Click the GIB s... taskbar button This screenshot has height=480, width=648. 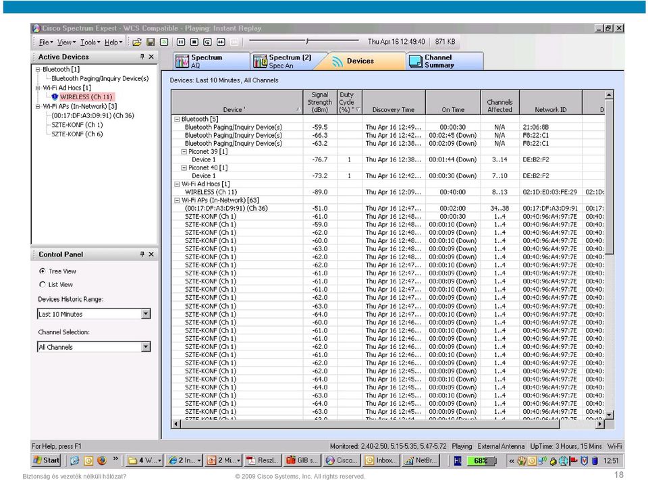click(x=302, y=460)
